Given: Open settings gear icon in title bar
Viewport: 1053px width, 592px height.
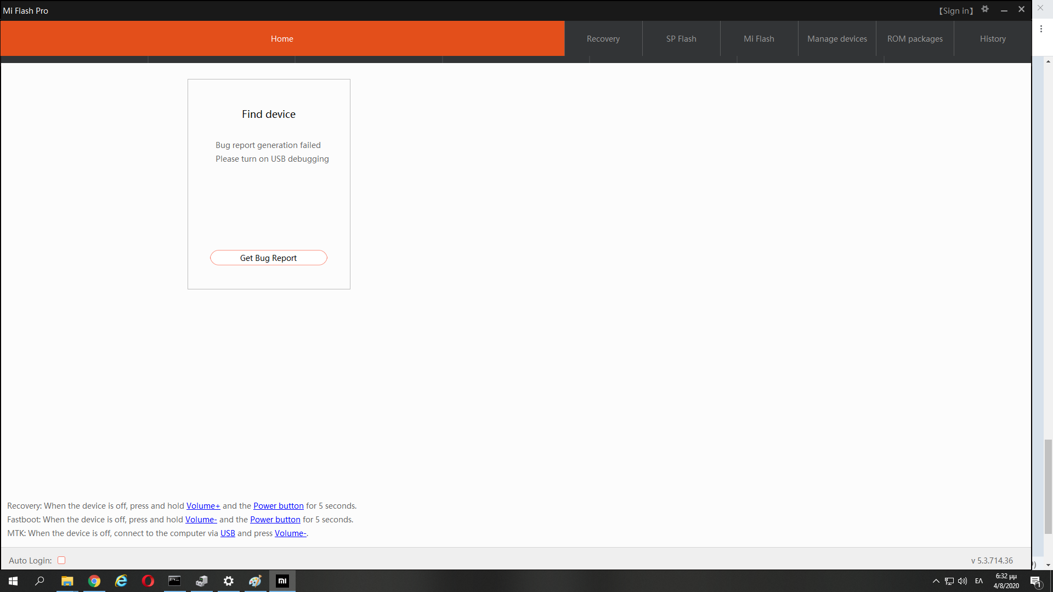Looking at the screenshot, I should pyautogui.click(x=985, y=9).
